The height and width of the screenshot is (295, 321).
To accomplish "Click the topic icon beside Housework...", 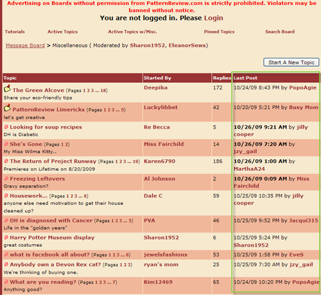I will (6, 195).
